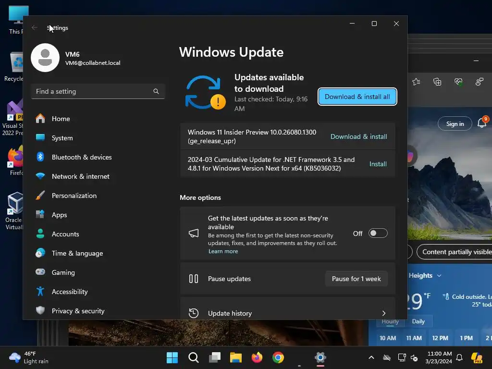Click the Pause updates icon
The image size is (492, 369).
coord(194,279)
